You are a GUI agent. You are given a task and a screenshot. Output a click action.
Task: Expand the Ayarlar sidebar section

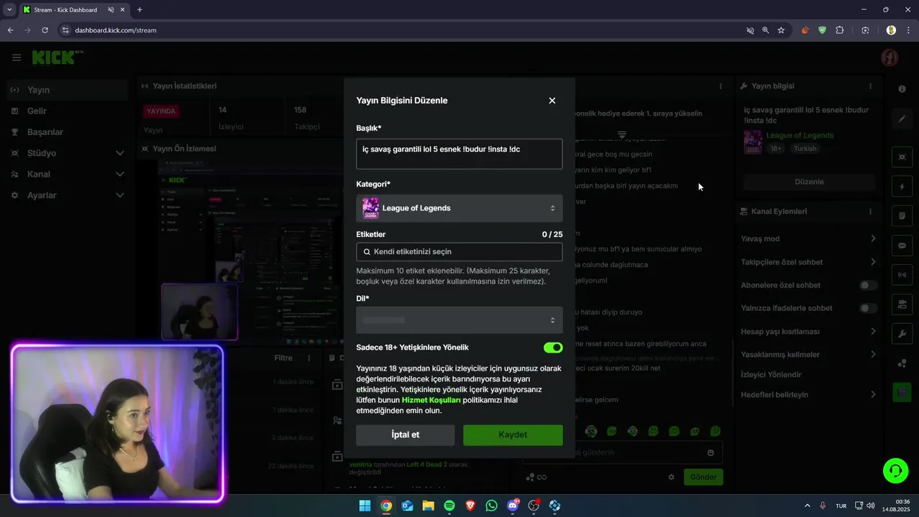point(66,195)
